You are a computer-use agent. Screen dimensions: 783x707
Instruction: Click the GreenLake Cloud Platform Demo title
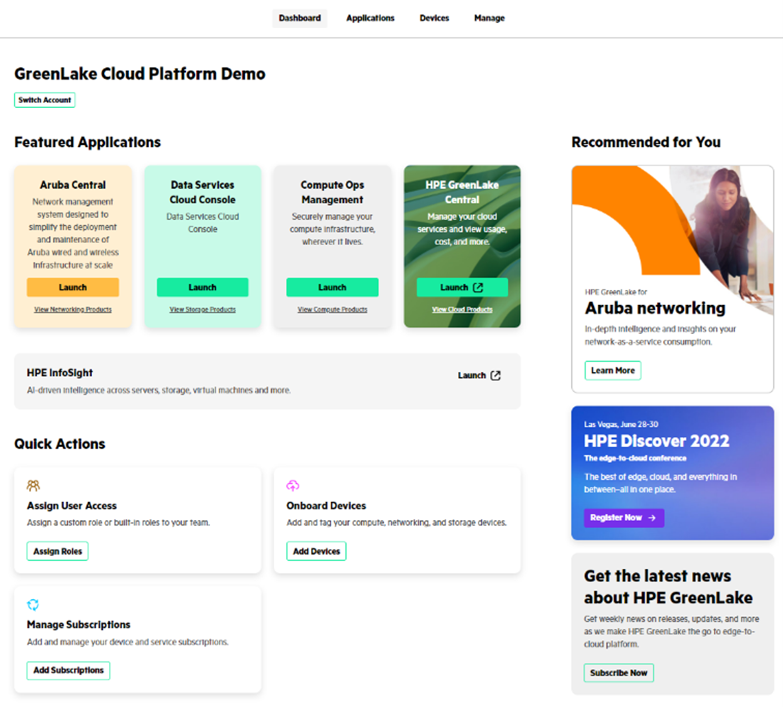point(140,74)
